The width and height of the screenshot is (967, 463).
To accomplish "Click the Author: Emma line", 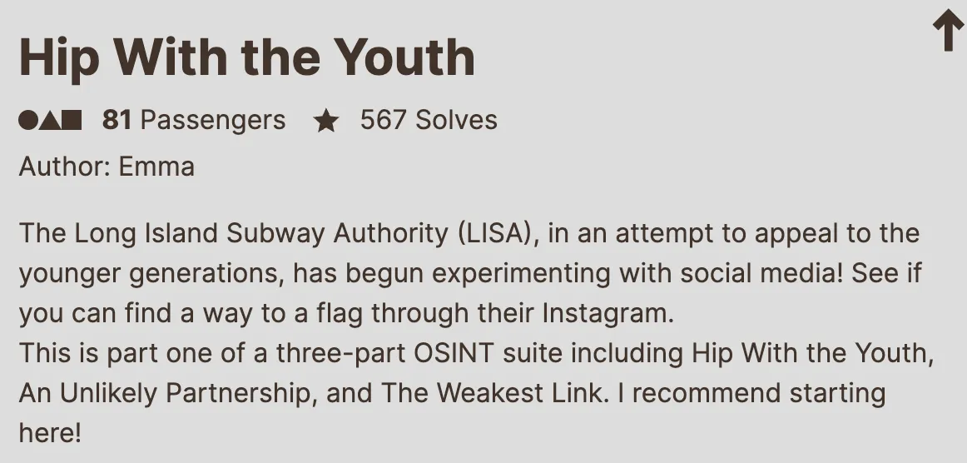I will [x=107, y=167].
